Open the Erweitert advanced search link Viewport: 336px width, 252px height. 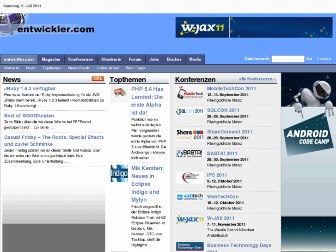tap(324, 59)
